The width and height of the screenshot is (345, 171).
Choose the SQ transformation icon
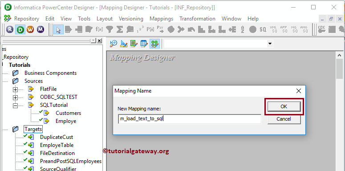tap(263, 29)
